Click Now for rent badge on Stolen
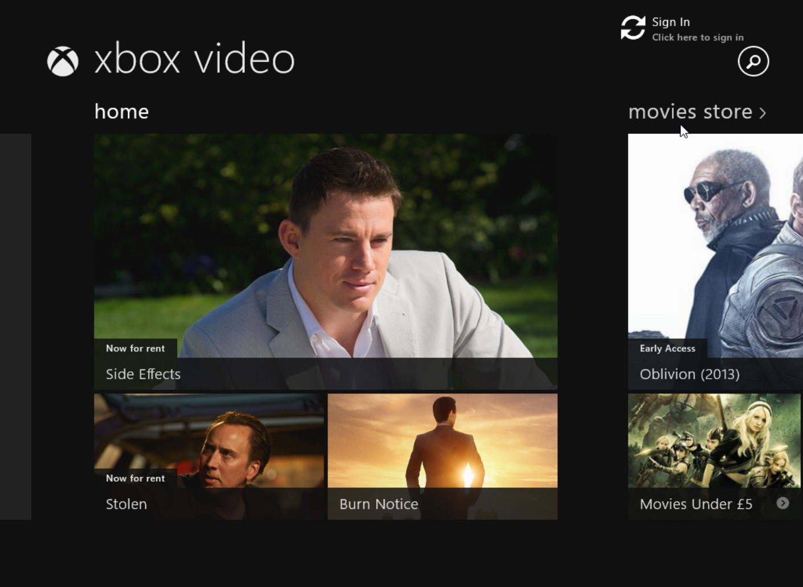The height and width of the screenshot is (587, 803). 136,478
